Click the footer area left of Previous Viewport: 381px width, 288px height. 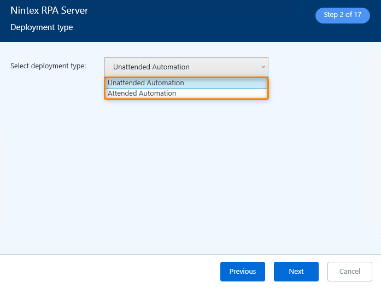[x=109, y=272]
